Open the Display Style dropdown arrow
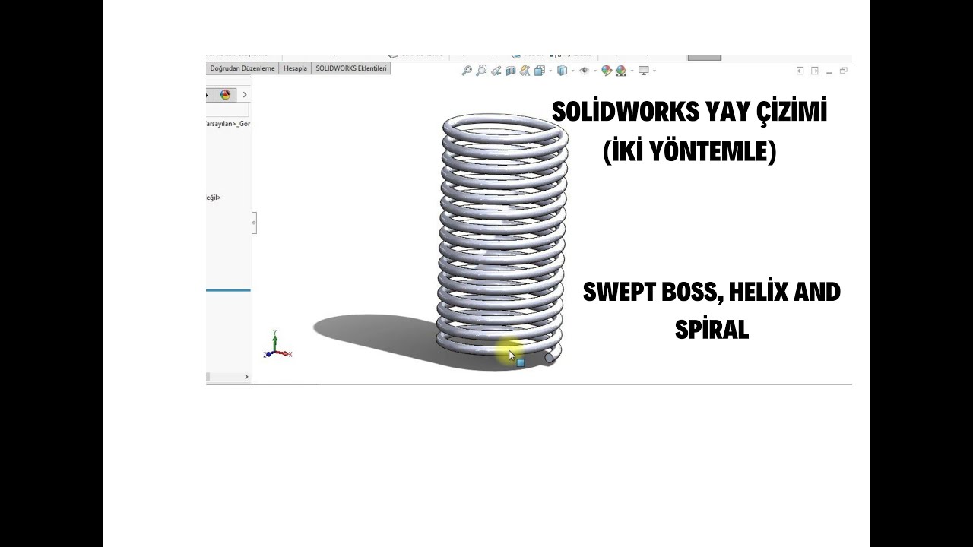The image size is (973, 547). pos(572,71)
